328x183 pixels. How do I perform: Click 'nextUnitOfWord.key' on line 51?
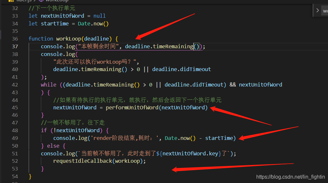coord(190,153)
